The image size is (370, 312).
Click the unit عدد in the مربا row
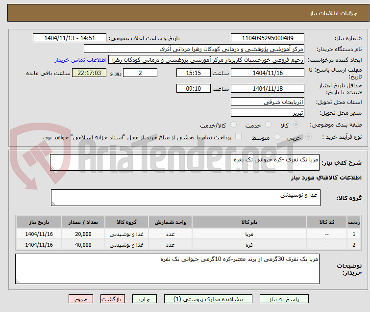(x=170, y=234)
